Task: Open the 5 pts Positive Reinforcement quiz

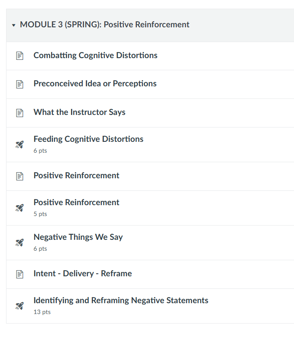Action: pos(76,202)
